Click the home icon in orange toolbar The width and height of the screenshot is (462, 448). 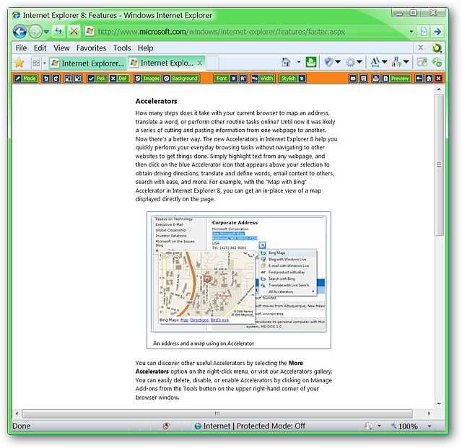coord(429,79)
